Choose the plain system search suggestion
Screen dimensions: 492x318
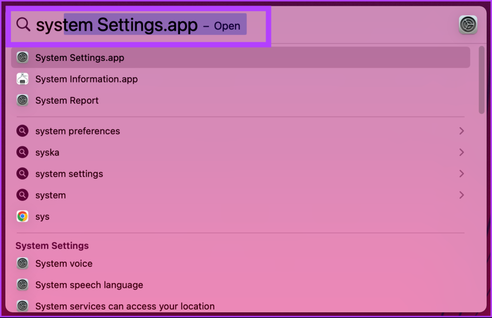[x=240, y=195]
